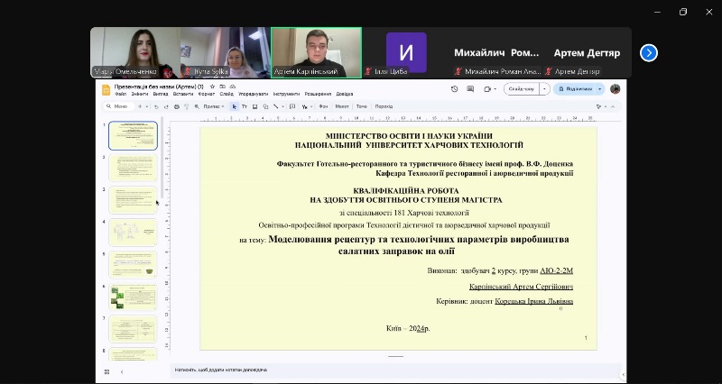Click the Фон background button

point(323,106)
